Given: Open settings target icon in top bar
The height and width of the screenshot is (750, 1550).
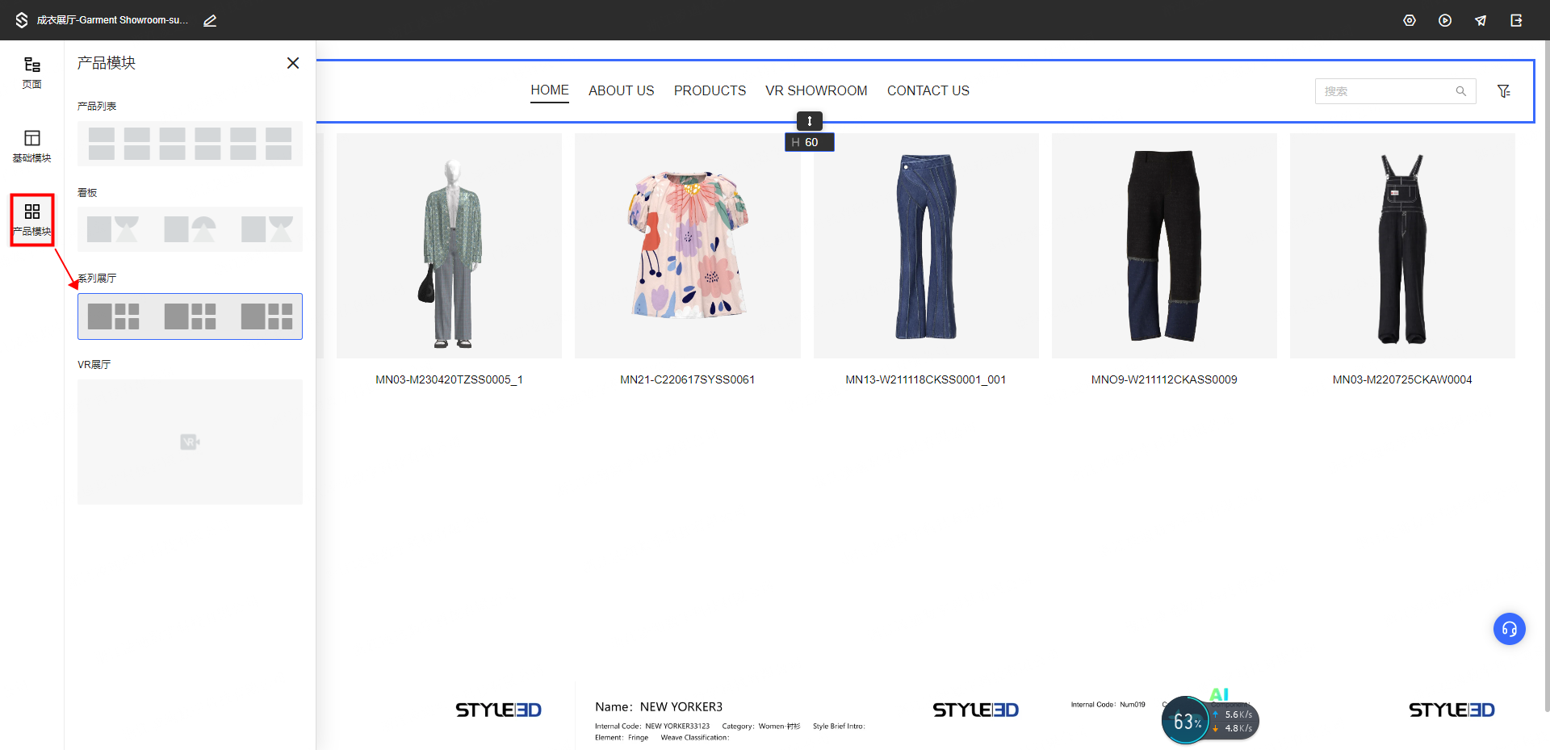Looking at the screenshot, I should (1410, 20).
